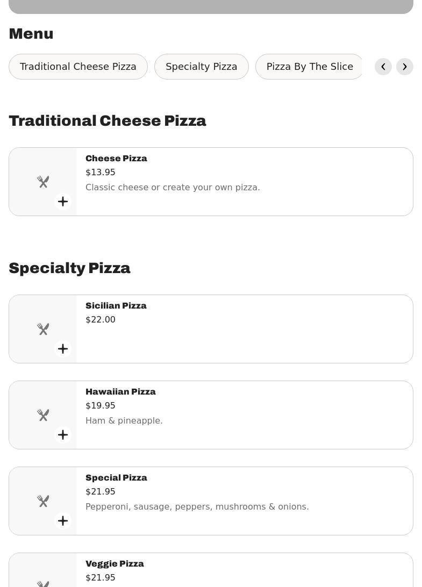Image resolution: width=422 pixels, height=587 pixels.
Task: Add Special Pizza with the plus icon
Action: [63, 521]
